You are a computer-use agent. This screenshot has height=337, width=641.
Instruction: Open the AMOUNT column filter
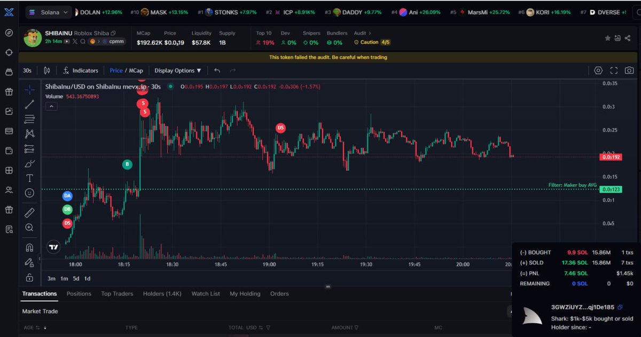click(356, 327)
